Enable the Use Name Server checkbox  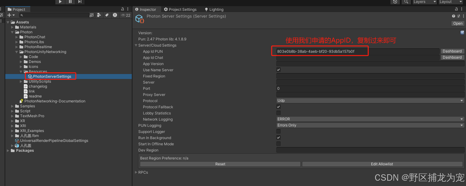tap(278, 70)
